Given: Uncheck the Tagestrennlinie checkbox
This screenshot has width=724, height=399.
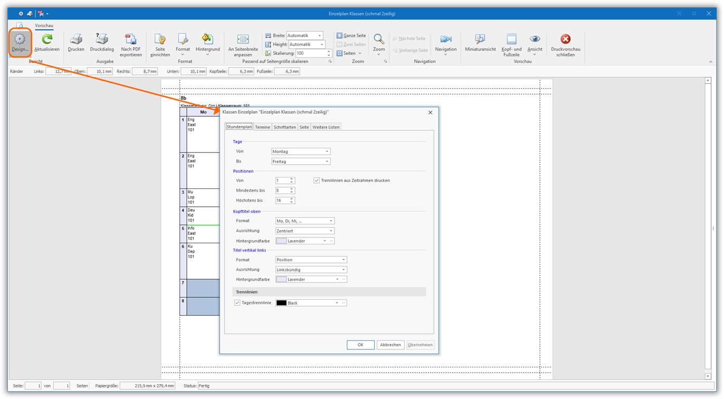Looking at the screenshot, I should pyautogui.click(x=237, y=303).
